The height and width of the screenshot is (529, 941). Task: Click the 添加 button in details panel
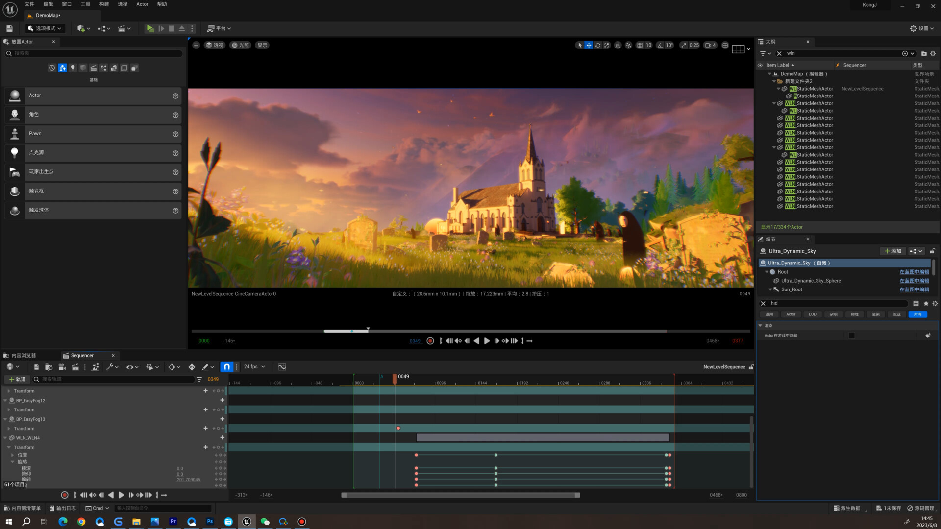click(892, 251)
